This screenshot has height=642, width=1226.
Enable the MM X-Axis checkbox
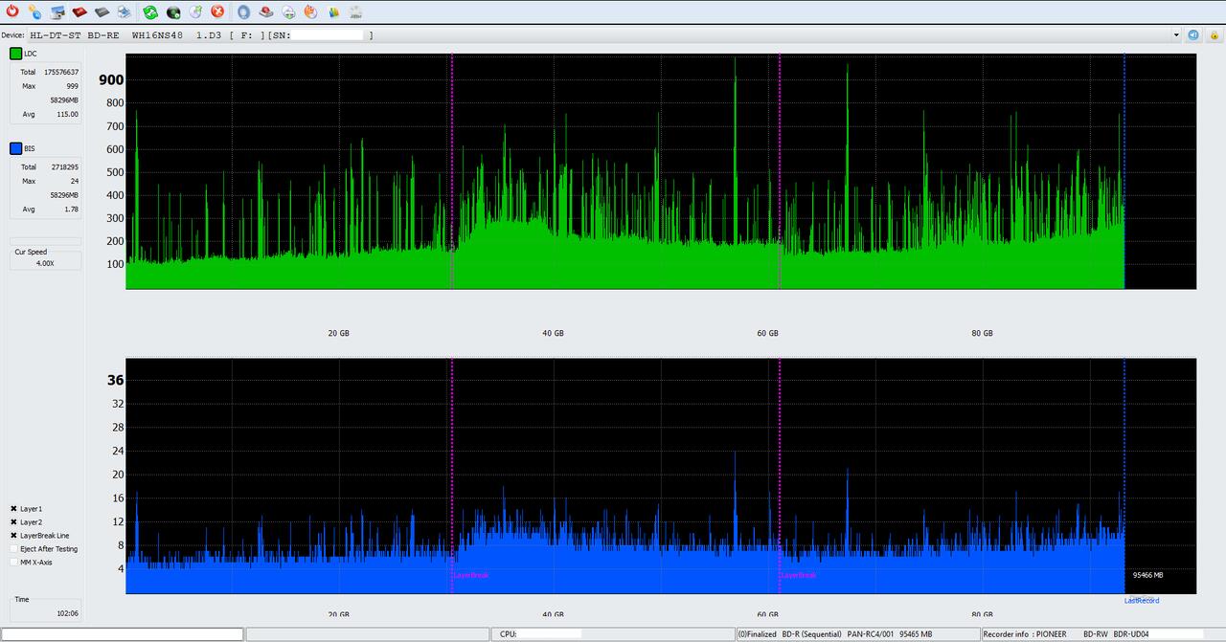13,563
